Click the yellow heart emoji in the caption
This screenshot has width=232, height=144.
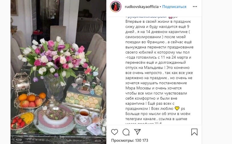177,108
